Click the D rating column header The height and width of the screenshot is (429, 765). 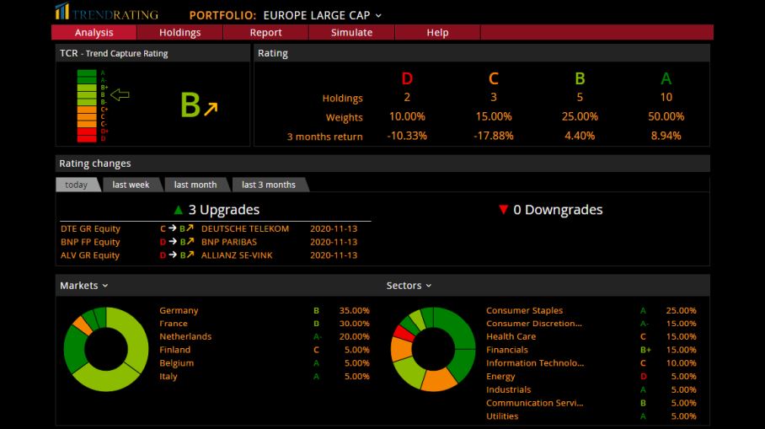coord(407,78)
